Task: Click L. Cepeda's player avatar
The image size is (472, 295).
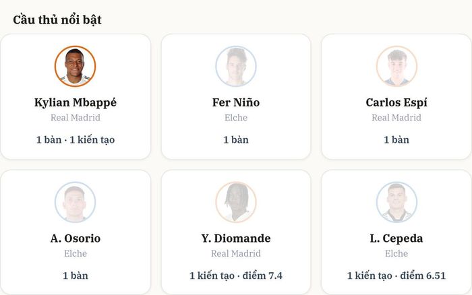Action: pyautogui.click(x=396, y=202)
